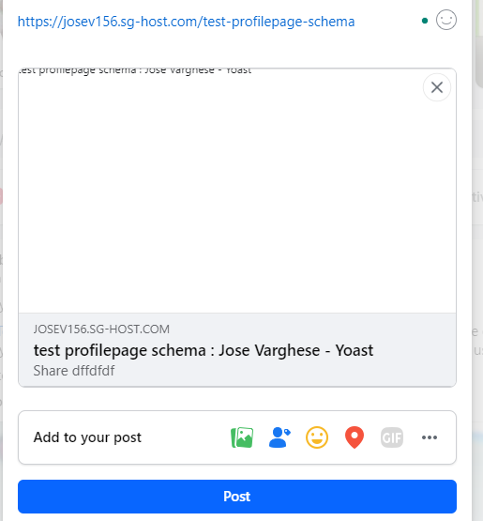Open the emoji picker beside the URL

tap(446, 20)
